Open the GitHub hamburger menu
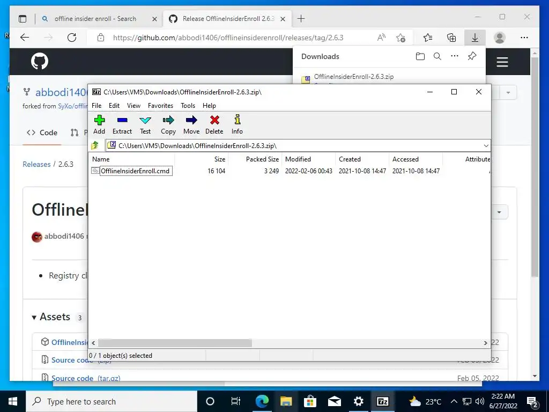 point(502,62)
